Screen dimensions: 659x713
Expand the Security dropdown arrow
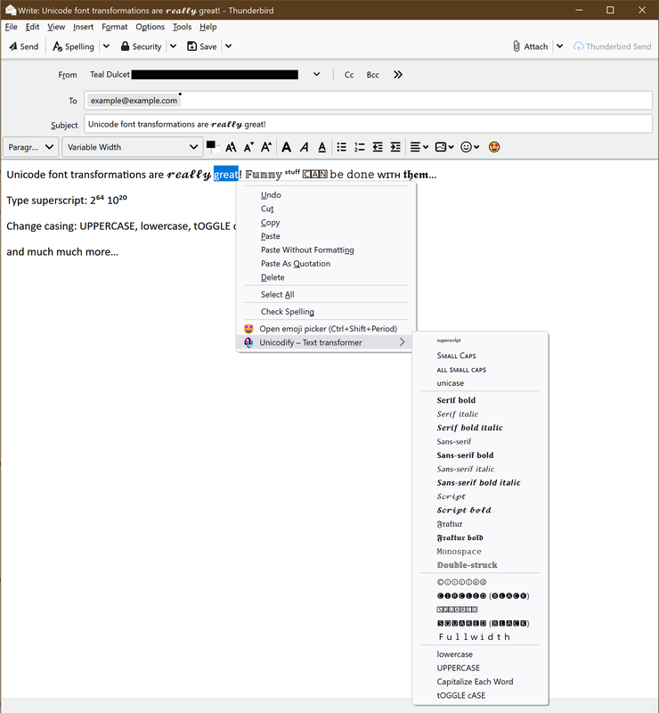tap(173, 46)
